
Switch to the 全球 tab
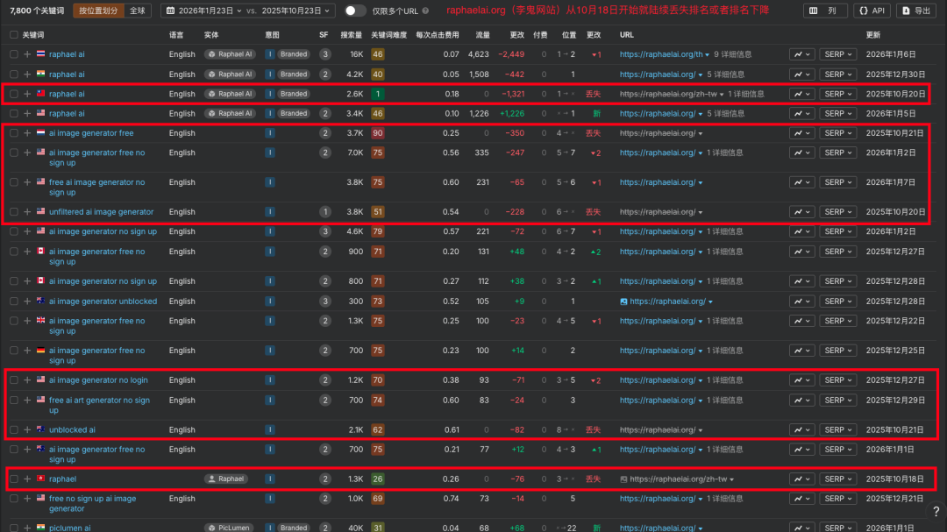(x=138, y=11)
